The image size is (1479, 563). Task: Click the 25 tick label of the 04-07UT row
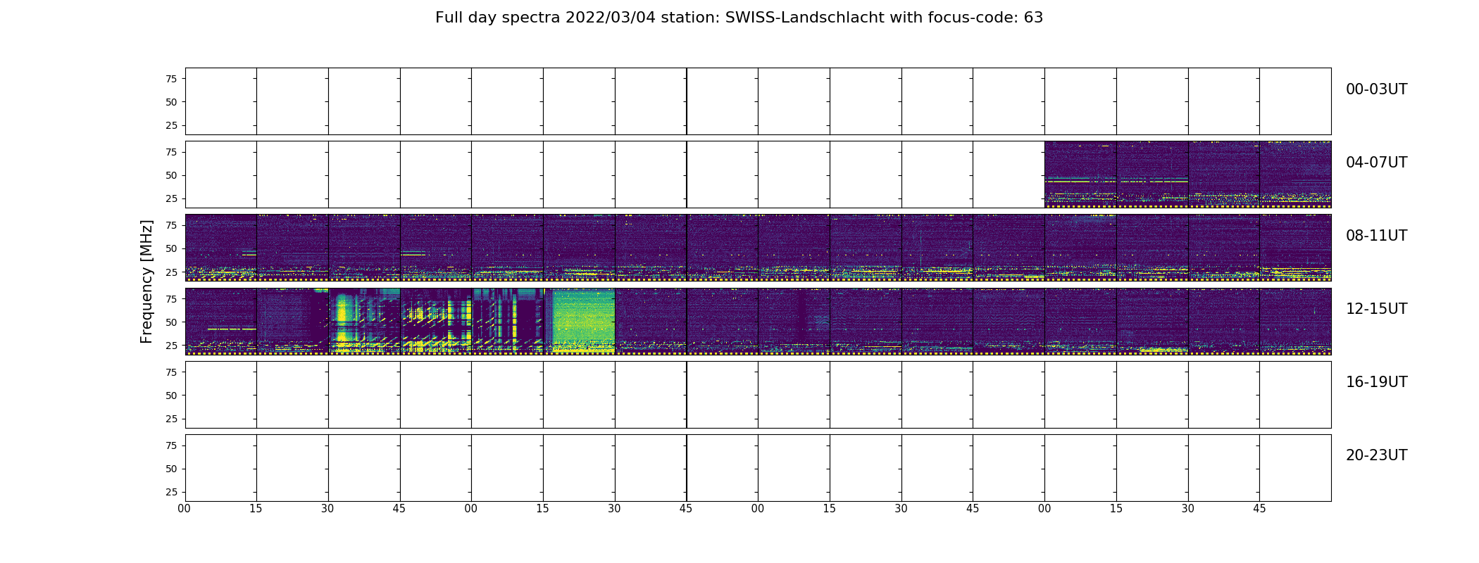(x=171, y=198)
